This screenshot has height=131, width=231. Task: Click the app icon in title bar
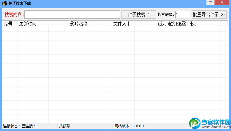[x=5, y=3]
